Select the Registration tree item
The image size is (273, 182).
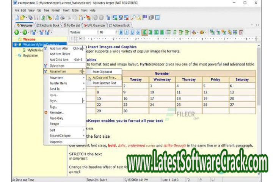pos(31,55)
